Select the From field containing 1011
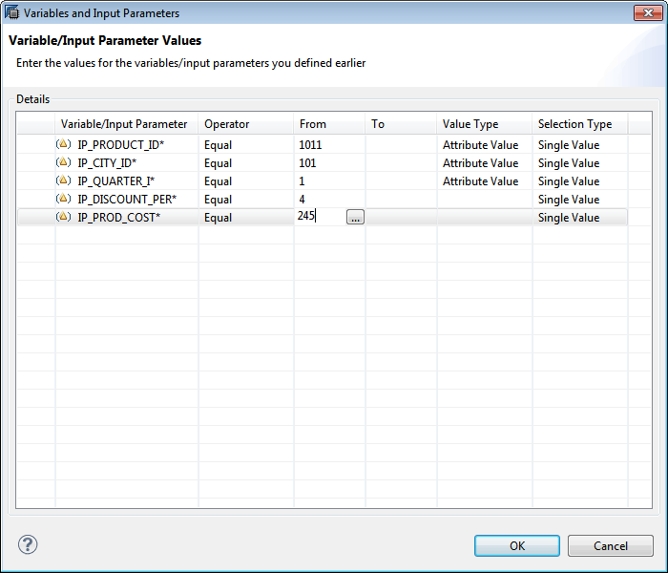 329,145
